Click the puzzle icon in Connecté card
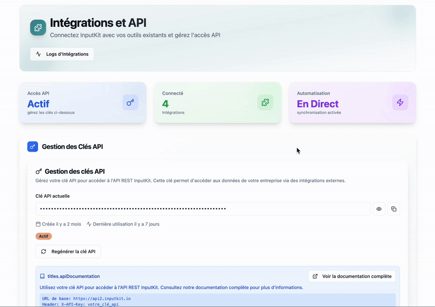Screen dimensions: 435x307 point(265,103)
